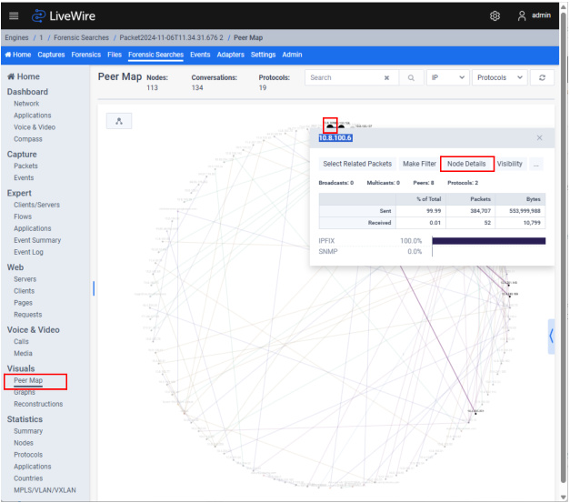Click breadcrumb link '1'
Image resolution: width=570 pixels, height=503 pixels.
click(x=41, y=38)
